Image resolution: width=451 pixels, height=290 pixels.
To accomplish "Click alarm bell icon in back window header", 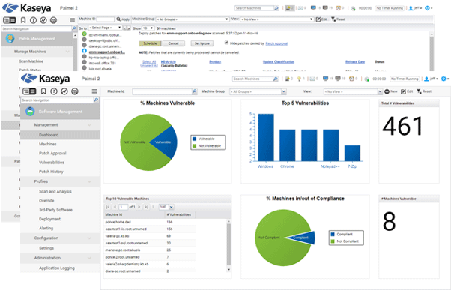I will point(288,8).
